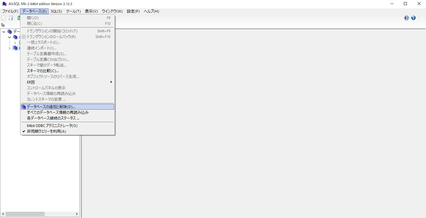Click the new document toolbar icon
The height and width of the screenshot is (218, 426).
tap(4, 18)
